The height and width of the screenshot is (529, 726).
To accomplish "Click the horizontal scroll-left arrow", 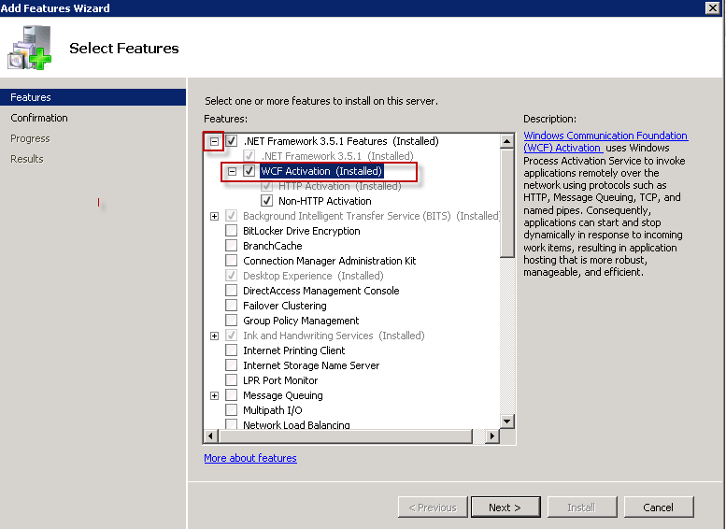I will (210, 436).
